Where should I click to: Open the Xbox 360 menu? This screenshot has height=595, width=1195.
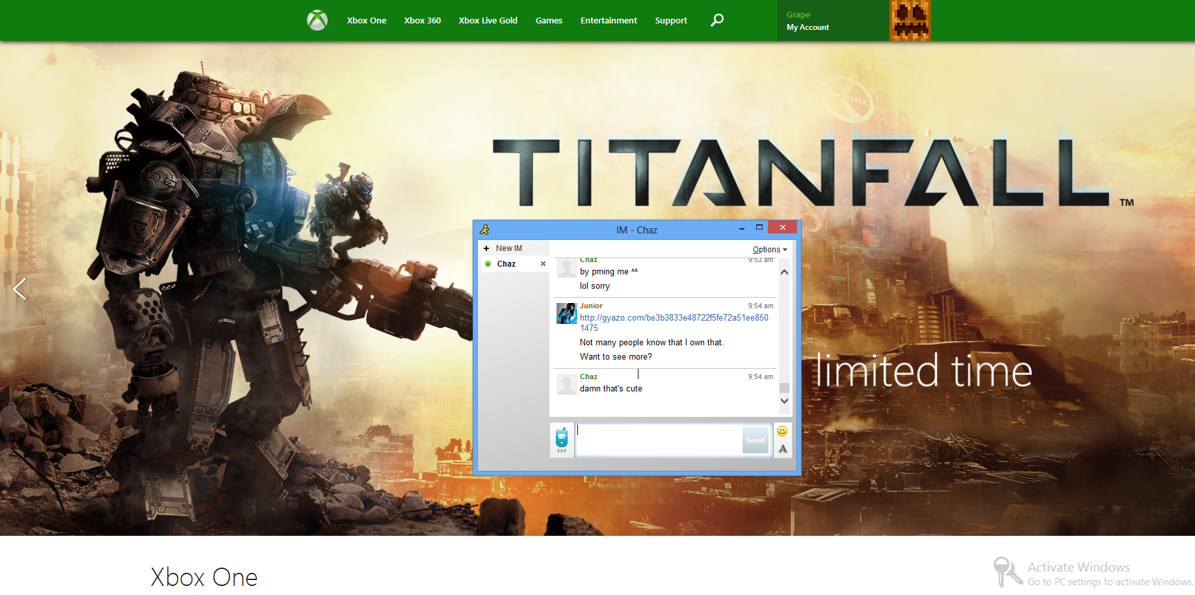coord(423,21)
